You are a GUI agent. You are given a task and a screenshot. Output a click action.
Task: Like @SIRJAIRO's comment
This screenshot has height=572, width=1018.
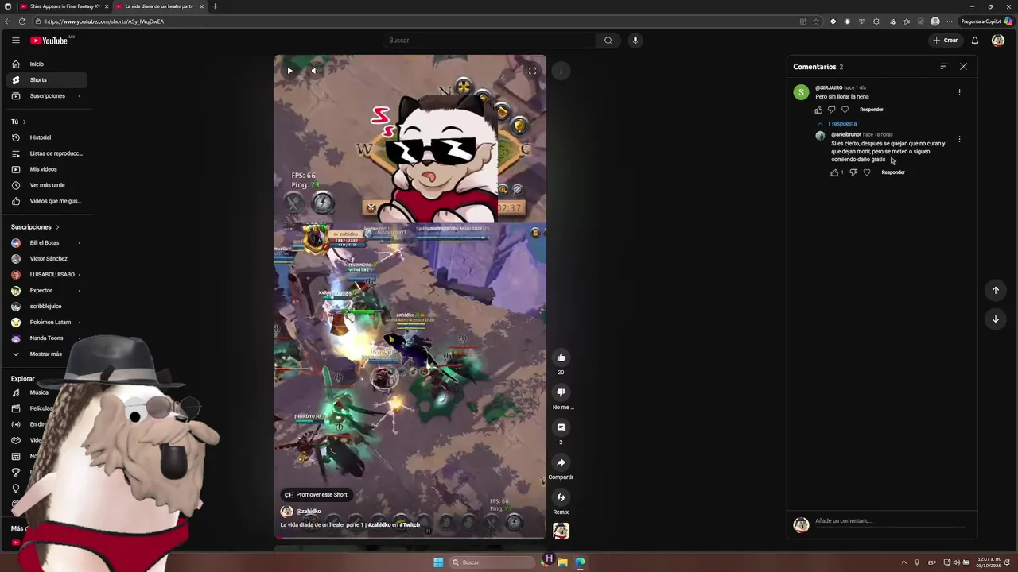click(818, 110)
